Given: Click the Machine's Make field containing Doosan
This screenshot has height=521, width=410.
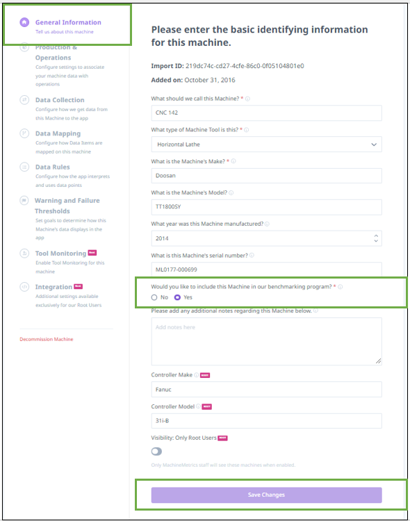Looking at the screenshot, I should point(266,176).
